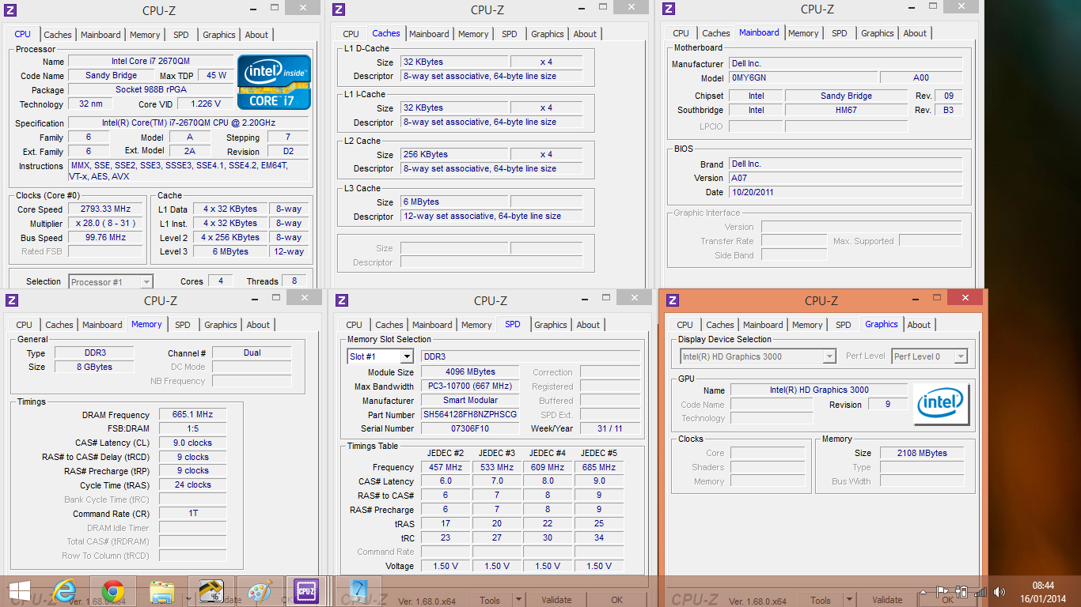Click the Part Number SH564128FH8NZPHSCG
1081x607 pixels.
pyautogui.click(x=470, y=414)
